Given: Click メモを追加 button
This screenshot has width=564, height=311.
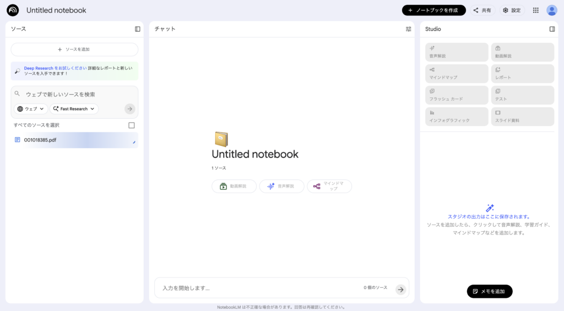Looking at the screenshot, I should tap(489, 291).
